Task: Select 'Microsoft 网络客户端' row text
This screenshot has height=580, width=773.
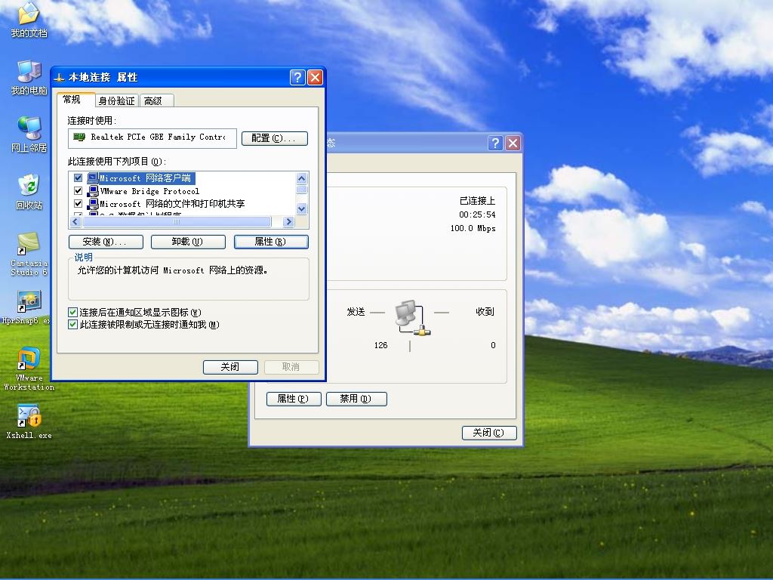Action: click(145, 178)
